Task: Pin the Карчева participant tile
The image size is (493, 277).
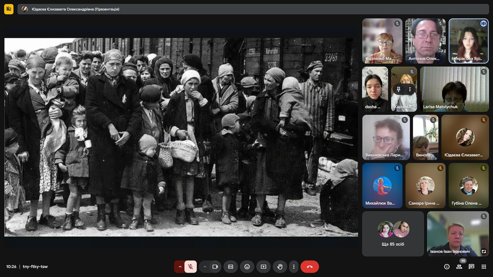Action: point(399,89)
